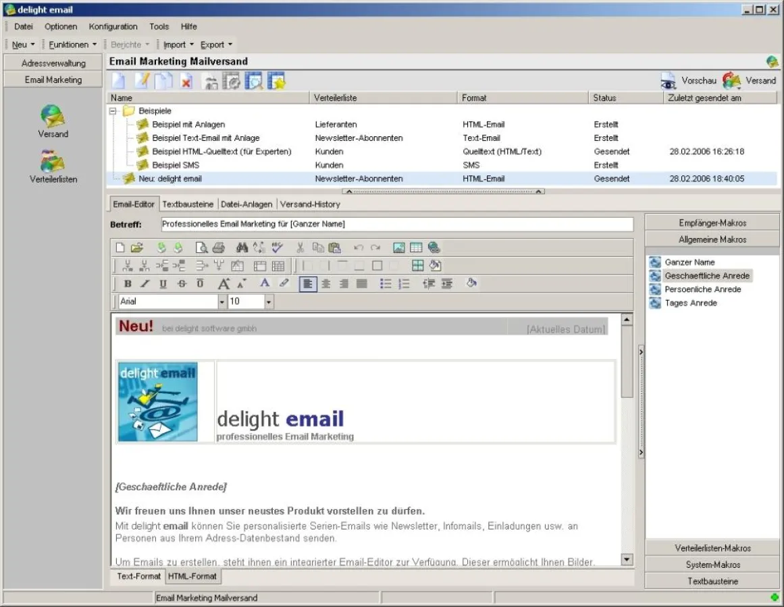Toggle underline formatting in the editor

[163, 284]
